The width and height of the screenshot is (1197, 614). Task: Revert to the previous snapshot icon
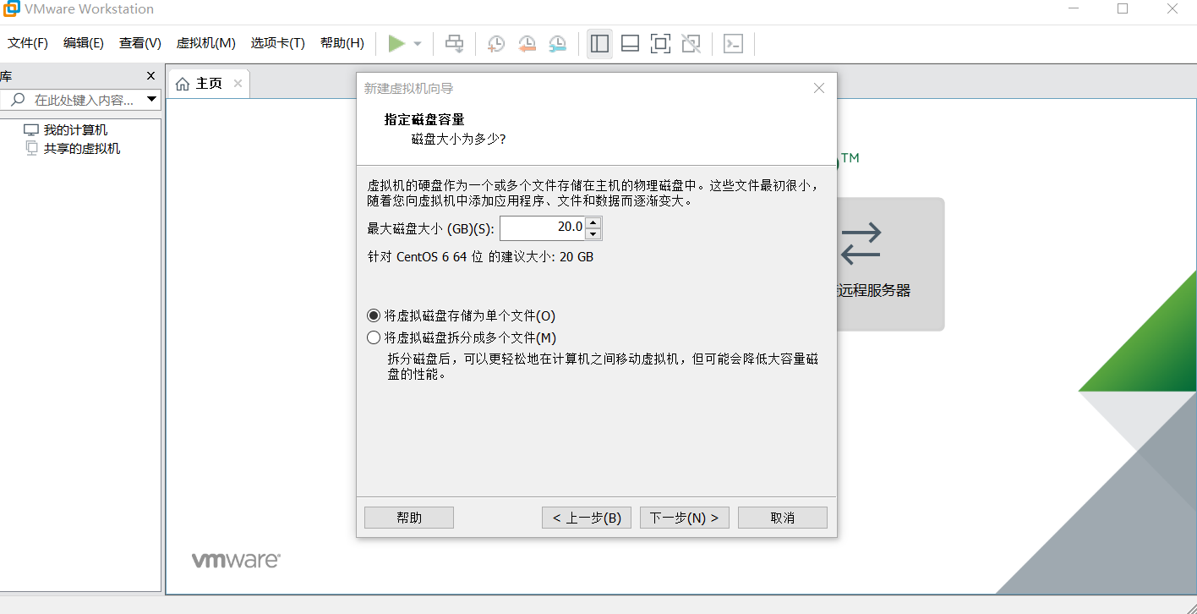[527, 44]
